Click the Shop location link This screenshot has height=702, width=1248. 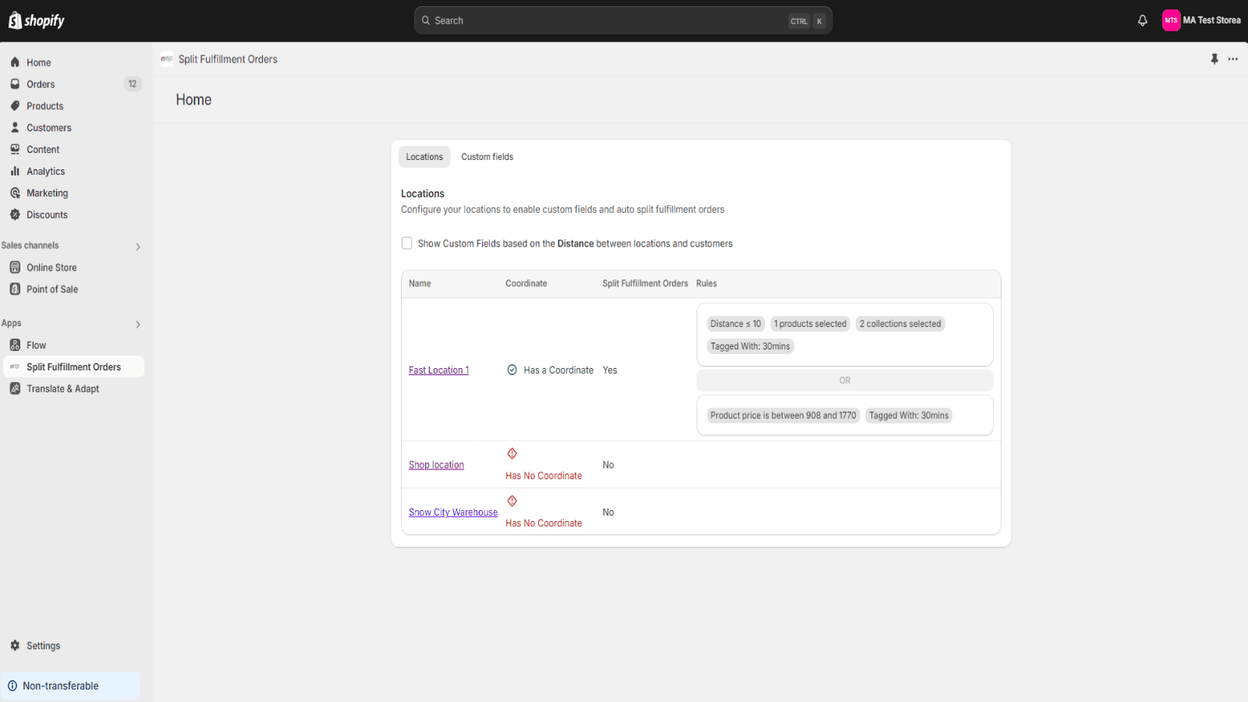coord(436,465)
